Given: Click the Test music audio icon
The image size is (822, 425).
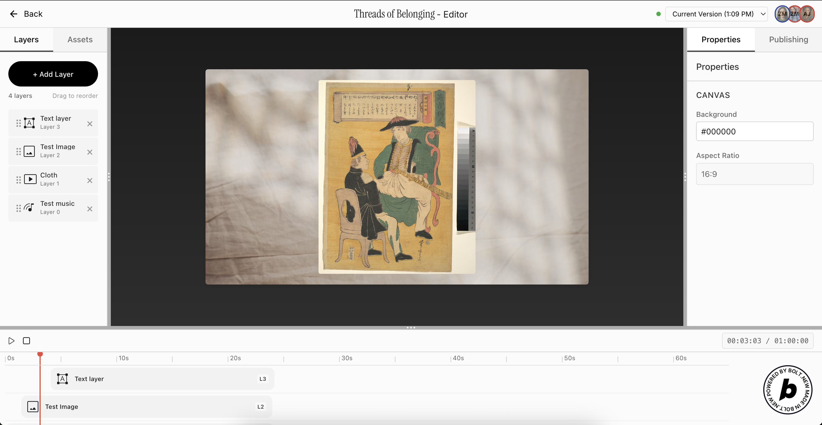Looking at the screenshot, I should [29, 208].
